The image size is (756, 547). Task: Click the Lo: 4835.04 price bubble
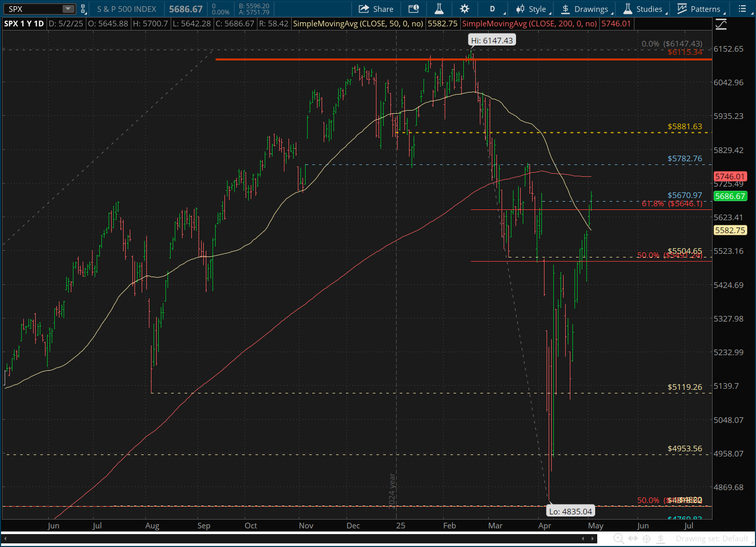tap(570, 511)
